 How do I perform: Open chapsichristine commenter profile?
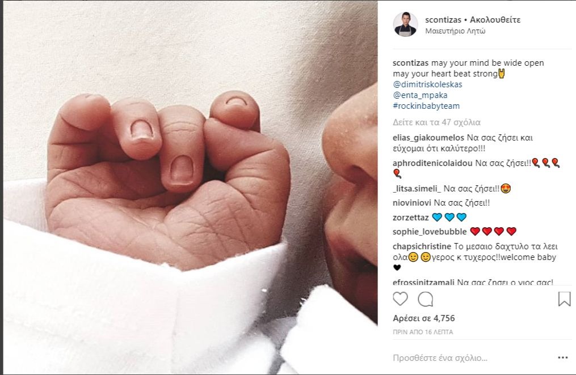pyautogui.click(x=422, y=246)
